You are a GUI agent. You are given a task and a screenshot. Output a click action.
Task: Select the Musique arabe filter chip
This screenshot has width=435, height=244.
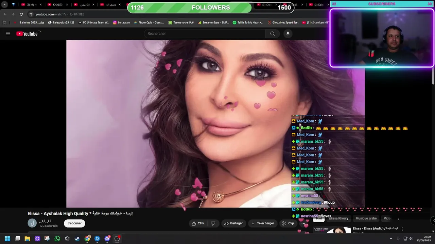(366, 219)
